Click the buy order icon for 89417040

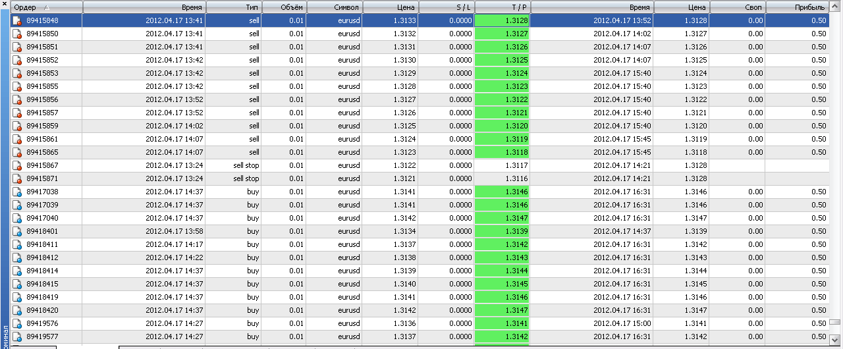click(x=17, y=218)
